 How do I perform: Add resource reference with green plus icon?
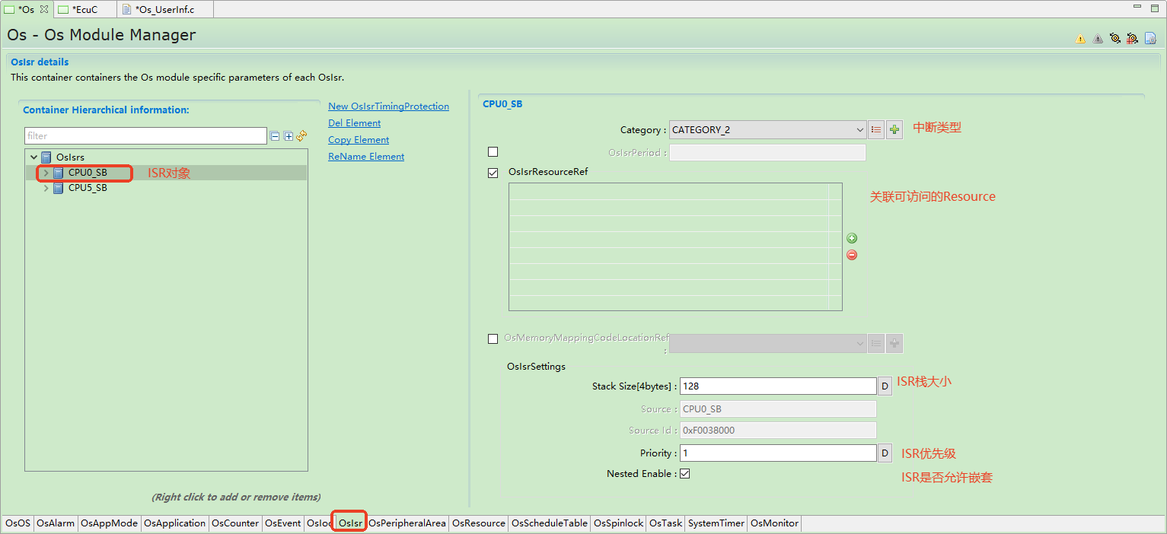[x=852, y=238]
